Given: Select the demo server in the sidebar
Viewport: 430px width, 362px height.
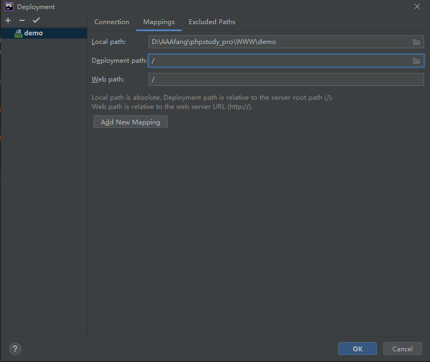Looking at the screenshot, I should tap(32, 33).
